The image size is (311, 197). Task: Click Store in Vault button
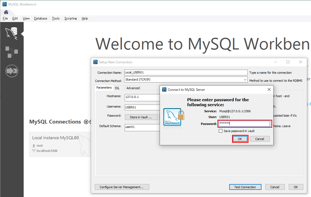point(141,117)
